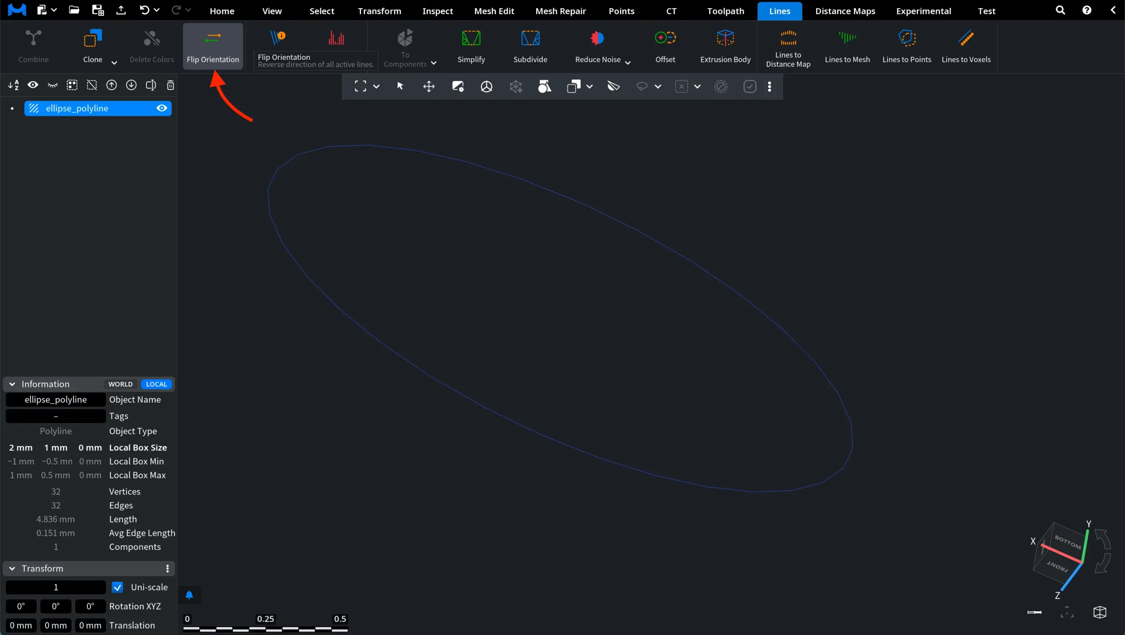1125x635 pixels.
Task: Click the save scene icon
Action: click(98, 10)
